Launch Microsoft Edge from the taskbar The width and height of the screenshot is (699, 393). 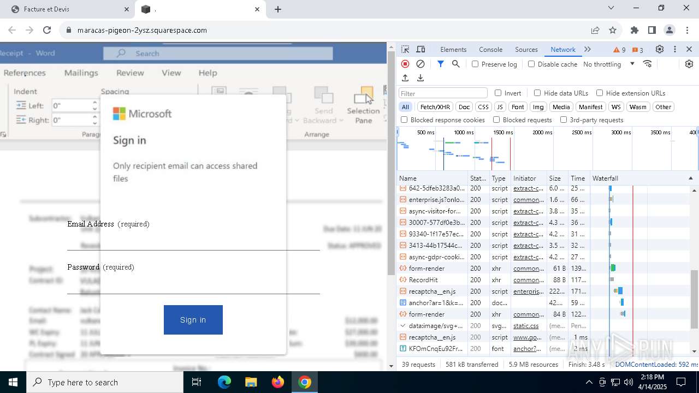(x=224, y=382)
